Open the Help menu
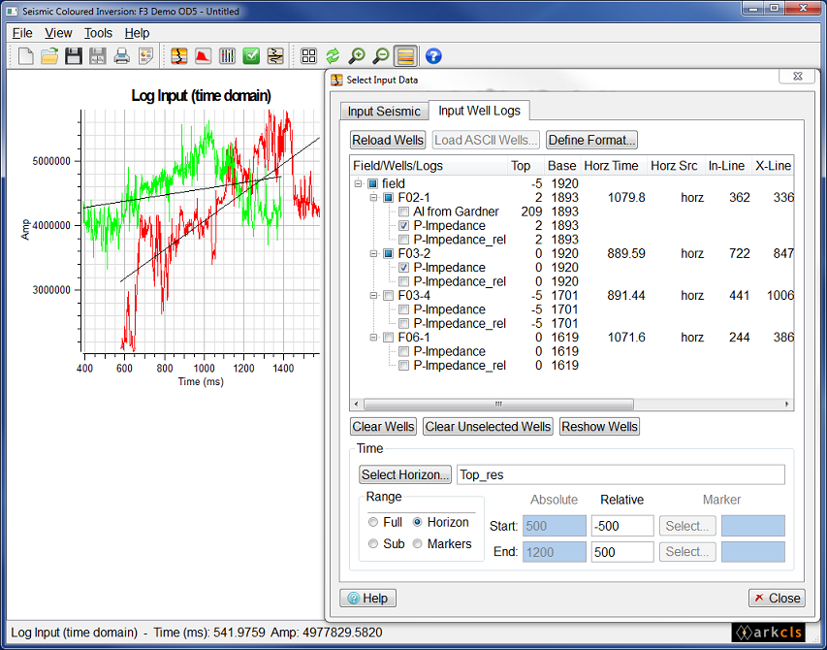Screen dimensions: 827x650 point(137,33)
